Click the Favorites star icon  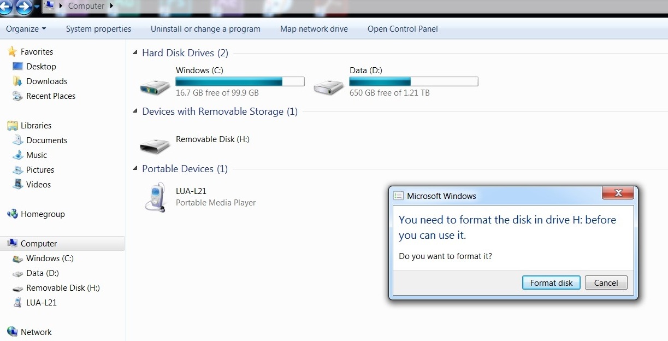coord(12,52)
